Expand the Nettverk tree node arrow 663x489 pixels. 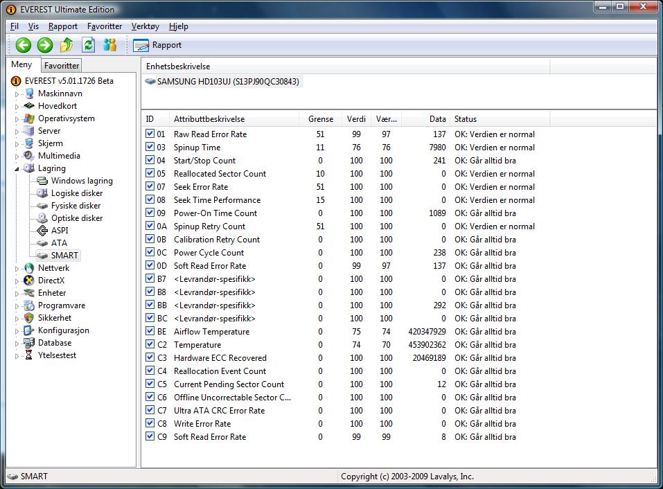point(17,269)
